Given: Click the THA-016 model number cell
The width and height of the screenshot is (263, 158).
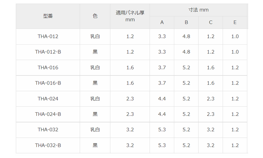Looking at the screenshot, I should click(48, 67).
